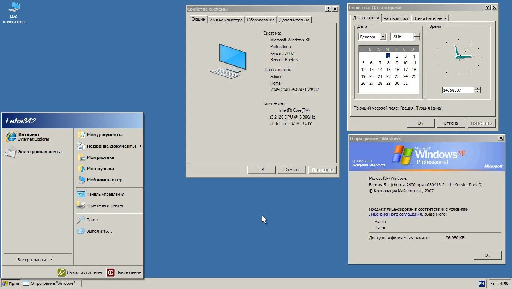Click the Выполнить run icon
This screenshot has height=289, width=512.
pos(81,231)
